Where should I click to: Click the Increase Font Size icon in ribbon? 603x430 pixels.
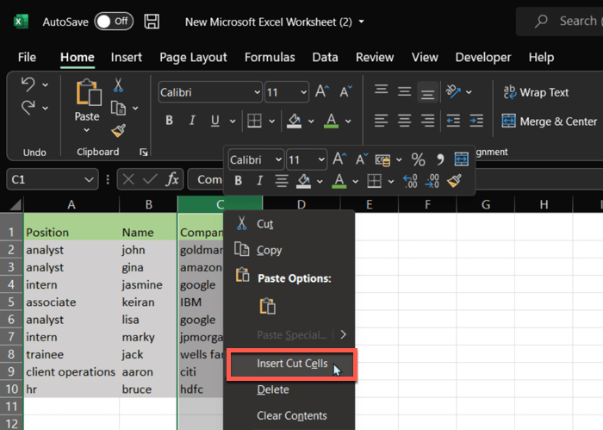322,92
